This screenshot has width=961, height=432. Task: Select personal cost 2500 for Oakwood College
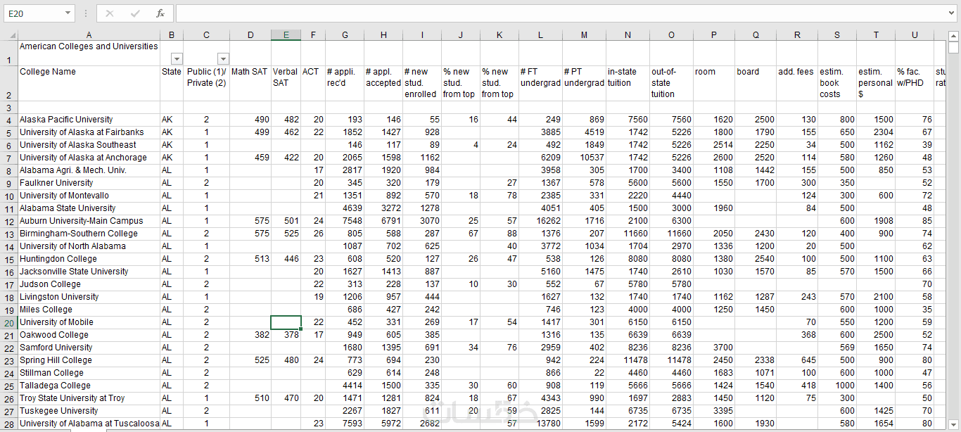click(876, 335)
